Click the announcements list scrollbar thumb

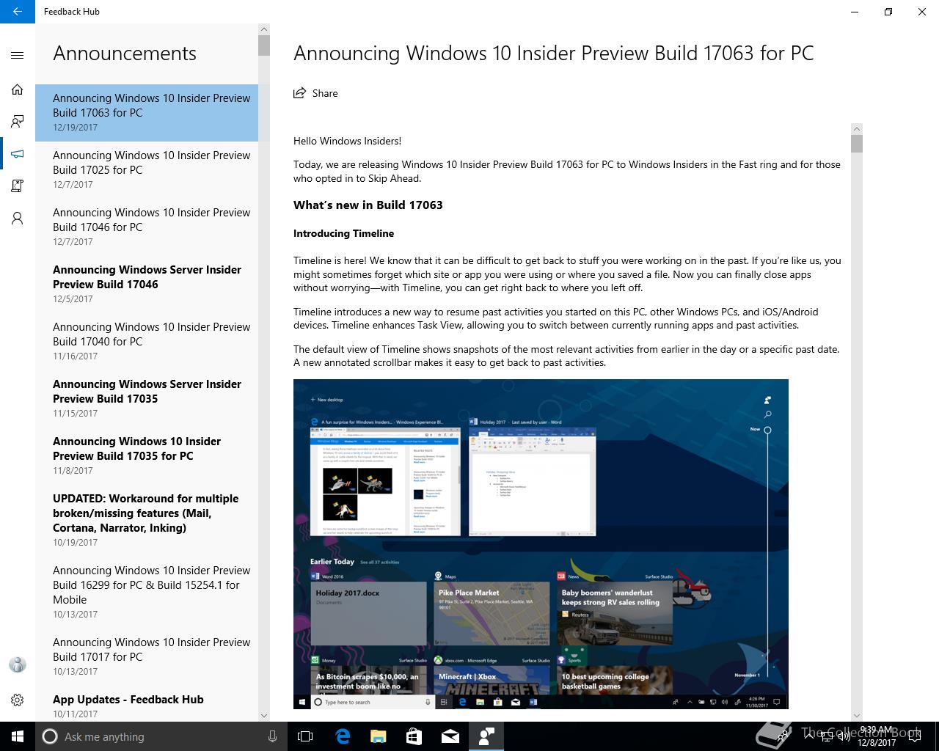[264, 45]
